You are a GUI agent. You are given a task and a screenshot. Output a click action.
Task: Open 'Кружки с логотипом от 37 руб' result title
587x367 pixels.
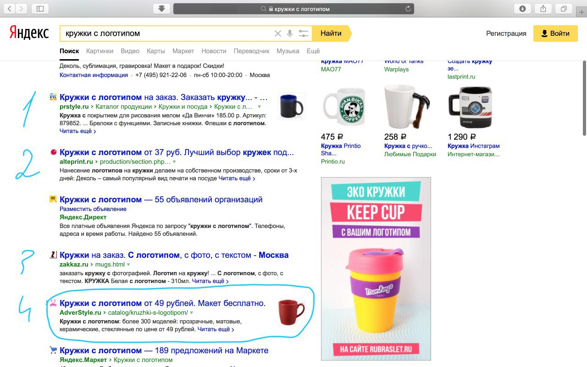click(177, 152)
